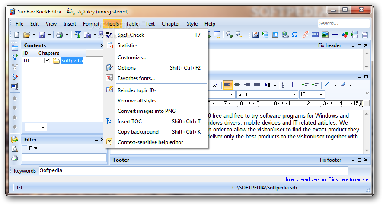Open the font size 10 dropdown
The height and width of the screenshot is (205, 383).
click(321, 94)
